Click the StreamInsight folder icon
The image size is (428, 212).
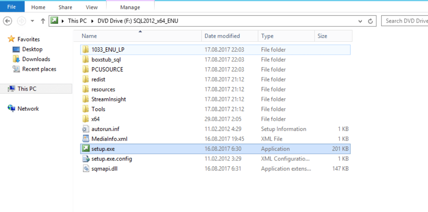pos(86,99)
